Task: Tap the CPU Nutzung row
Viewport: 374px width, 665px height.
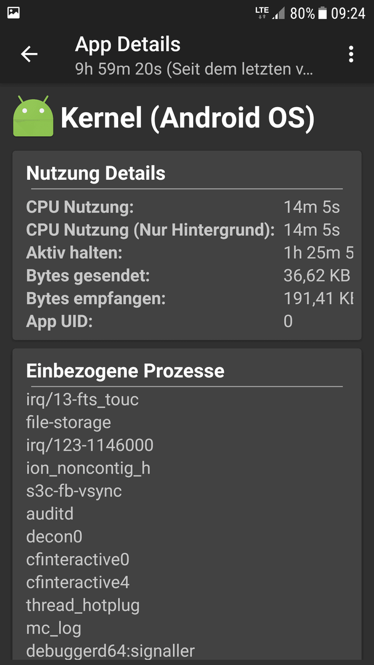Action: [186, 208]
